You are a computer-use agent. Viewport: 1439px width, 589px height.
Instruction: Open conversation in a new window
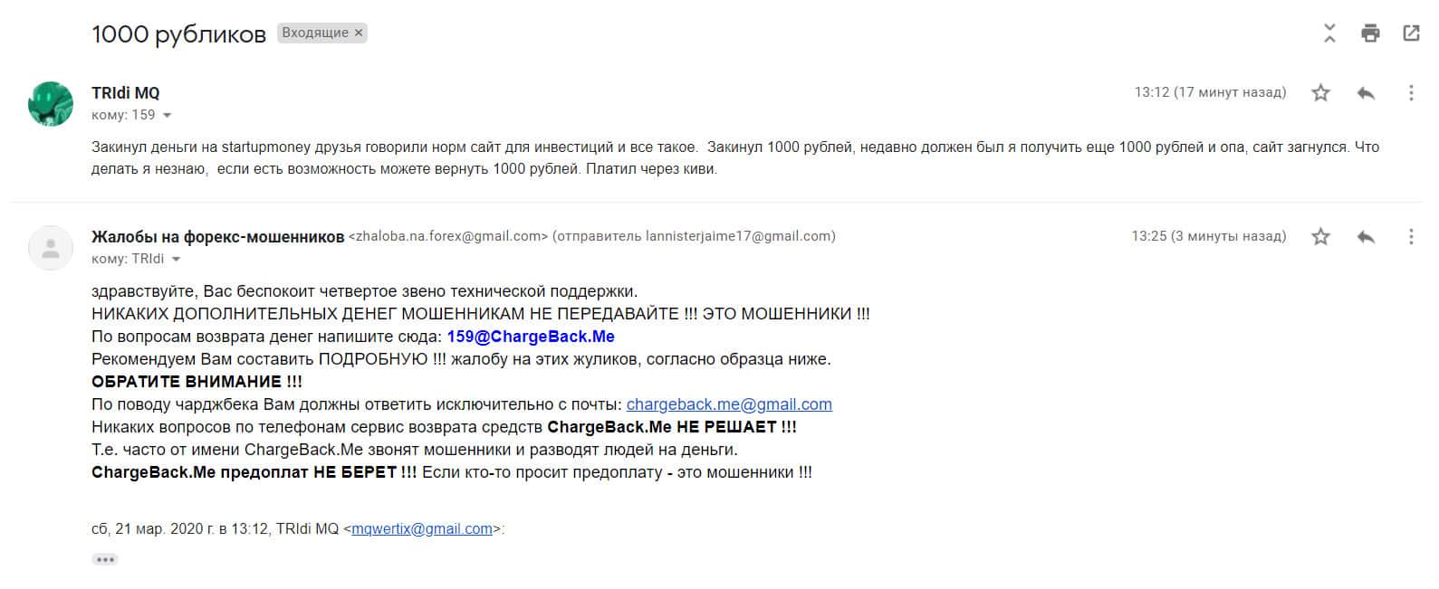pyautogui.click(x=1411, y=33)
